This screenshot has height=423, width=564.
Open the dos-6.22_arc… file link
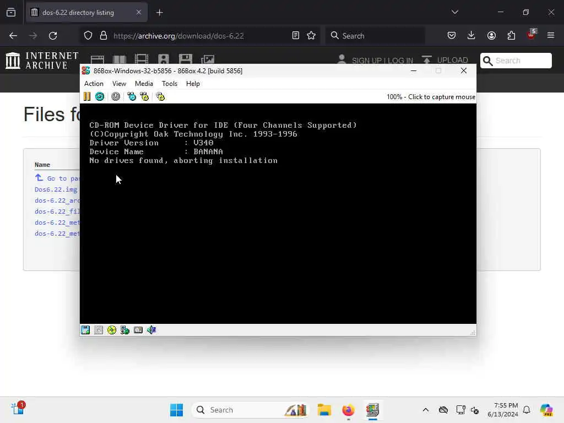tap(57, 200)
